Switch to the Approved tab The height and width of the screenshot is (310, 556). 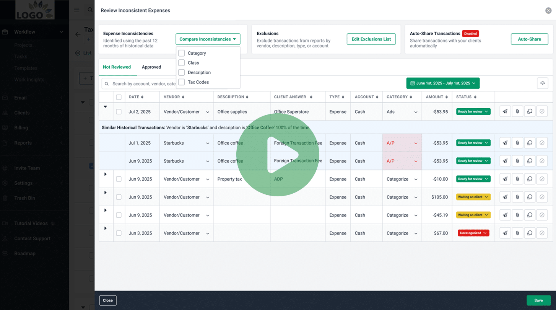point(151,67)
